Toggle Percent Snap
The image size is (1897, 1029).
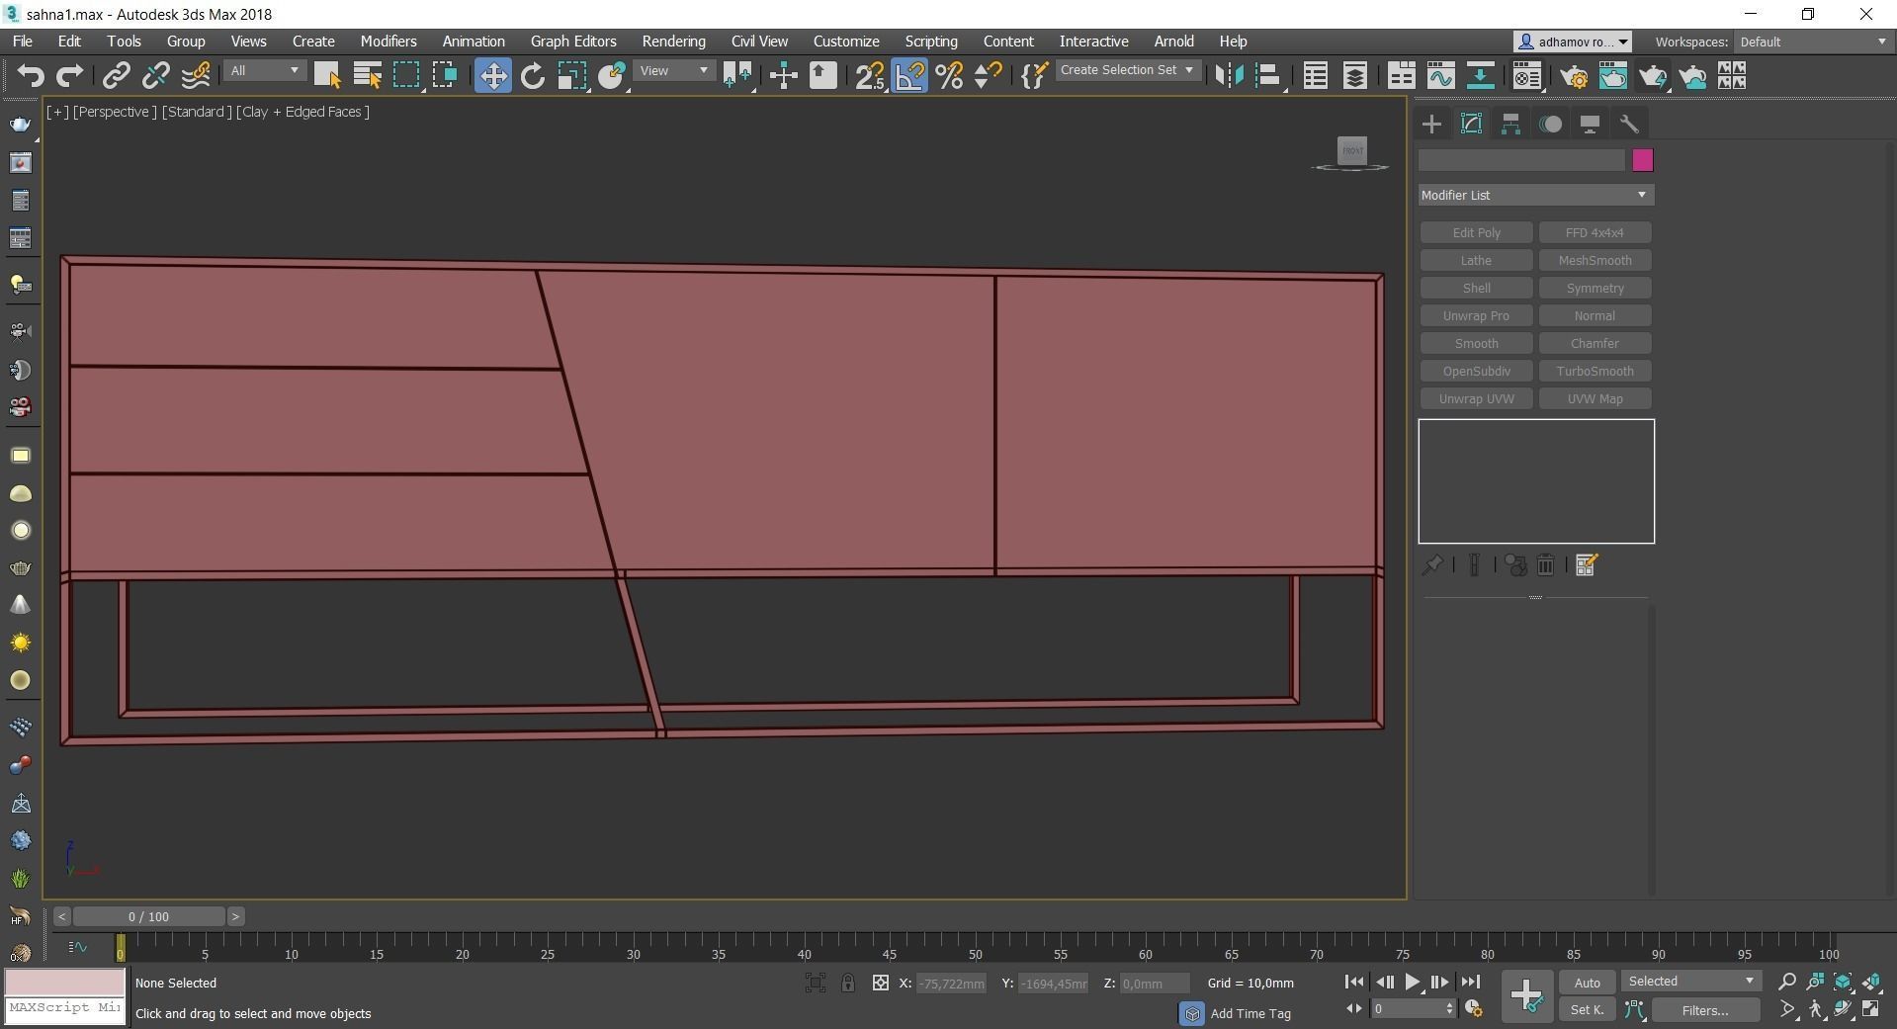click(x=949, y=76)
